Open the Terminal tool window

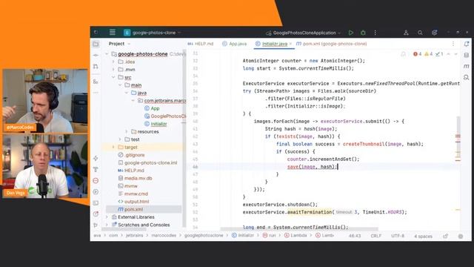pyautogui.click(x=96, y=202)
